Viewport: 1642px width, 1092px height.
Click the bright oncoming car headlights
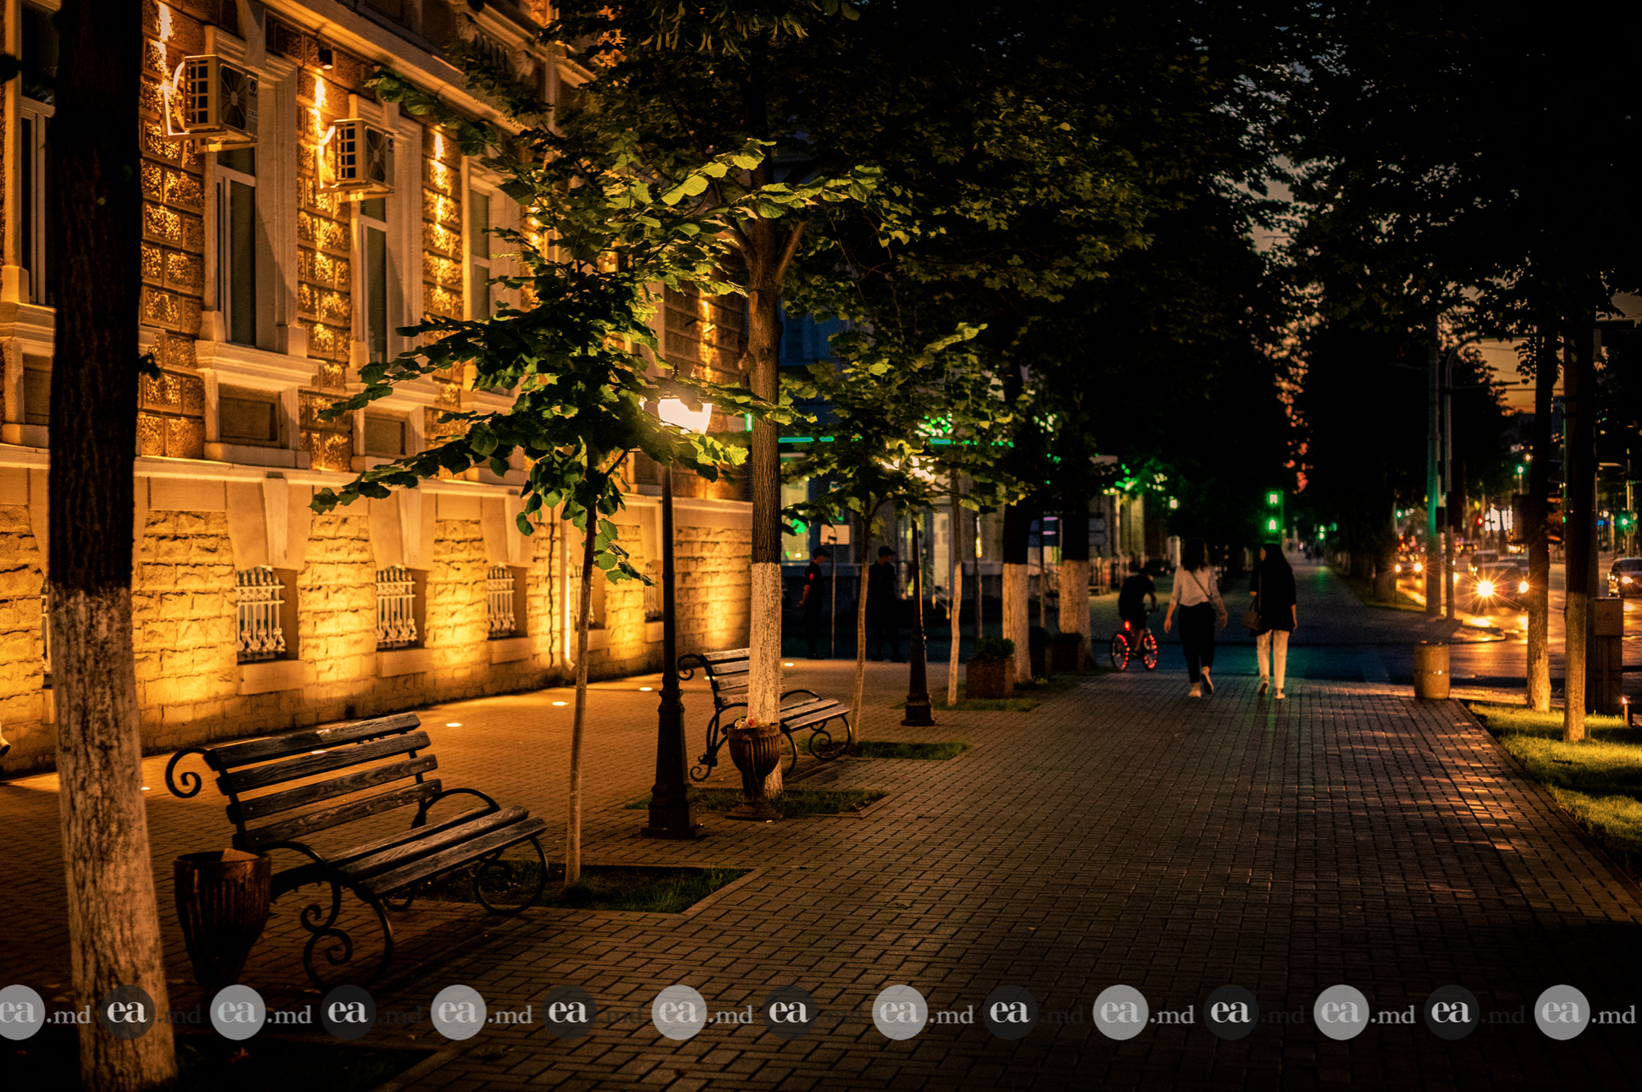coord(1490,587)
